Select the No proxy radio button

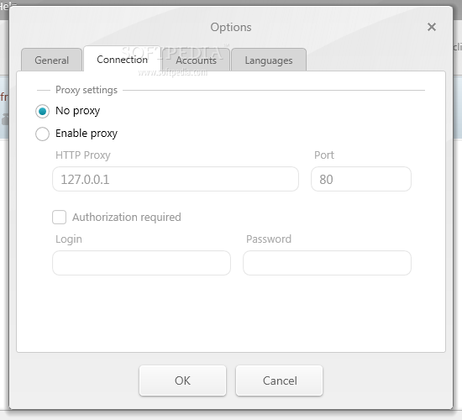click(x=43, y=111)
